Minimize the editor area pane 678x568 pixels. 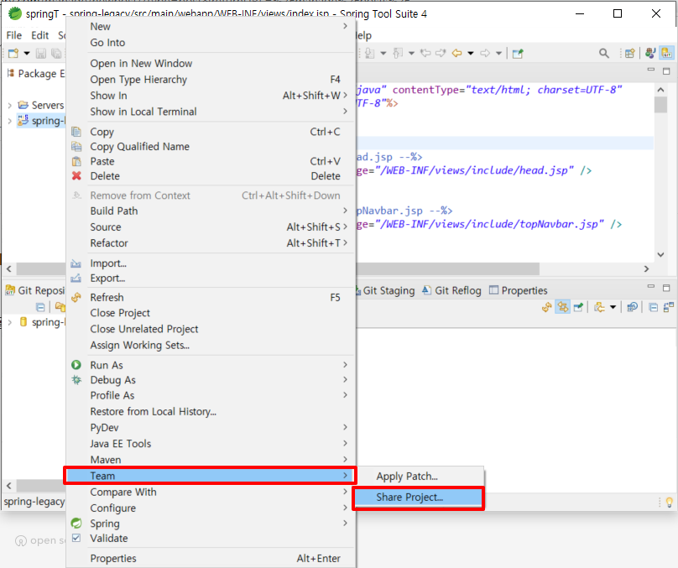pyautogui.click(x=651, y=70)
